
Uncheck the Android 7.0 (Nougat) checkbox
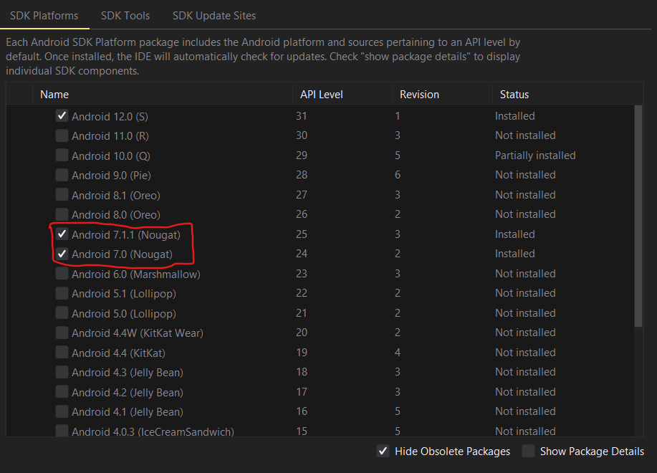62,254
